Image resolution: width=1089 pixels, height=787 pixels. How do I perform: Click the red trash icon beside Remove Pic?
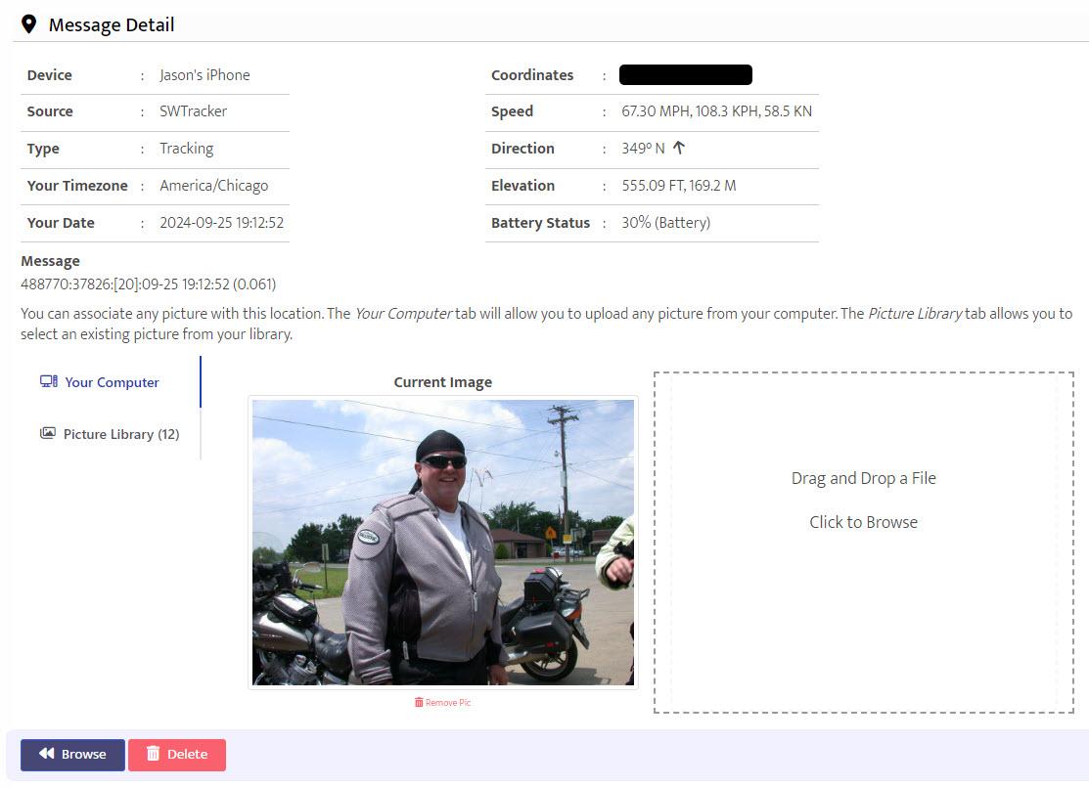(x=419, y=702)
